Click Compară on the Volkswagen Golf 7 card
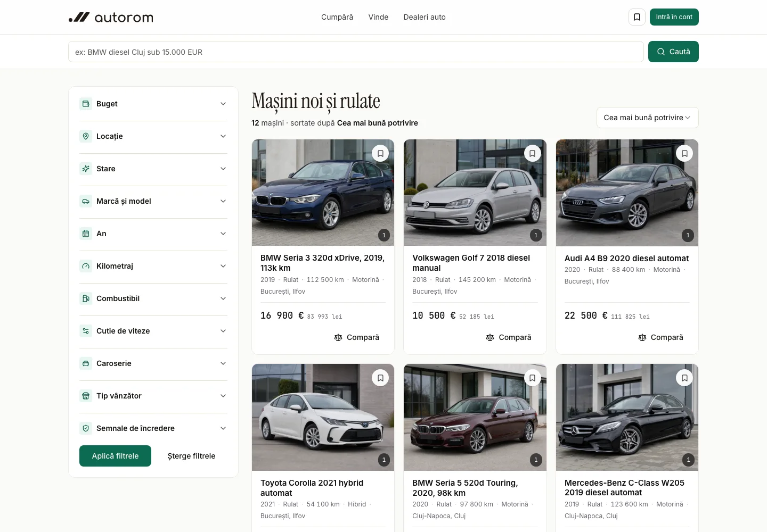 [x=509, y=337]
